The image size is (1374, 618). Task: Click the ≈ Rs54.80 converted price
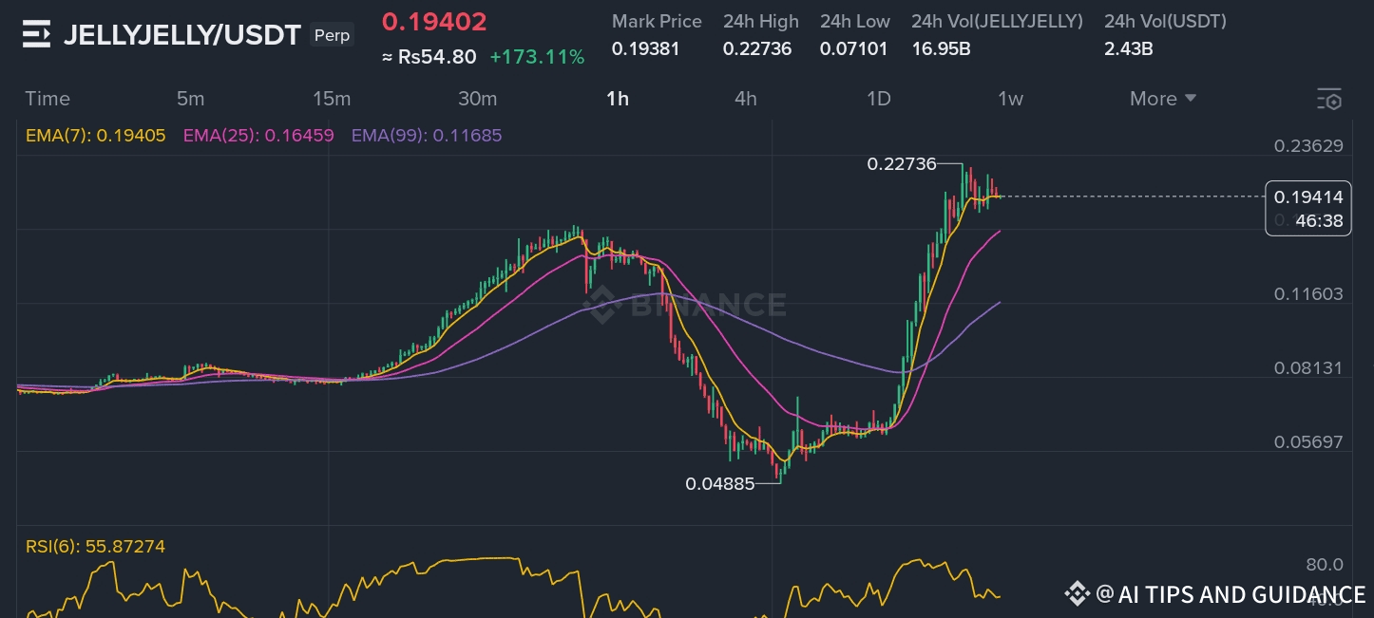pos(429,57)
